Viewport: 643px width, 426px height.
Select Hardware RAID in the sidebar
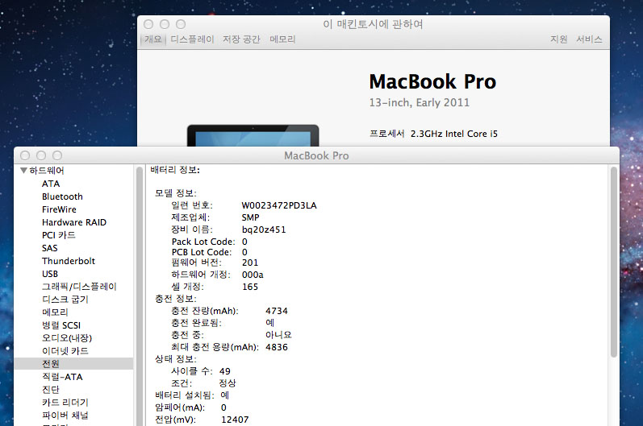pyautogui.click(x=73, y=222)
